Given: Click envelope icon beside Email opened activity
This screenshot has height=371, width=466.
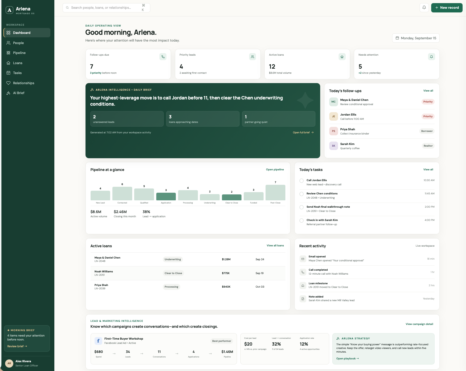Looking at the screenshot, I should tap(303, 259).
